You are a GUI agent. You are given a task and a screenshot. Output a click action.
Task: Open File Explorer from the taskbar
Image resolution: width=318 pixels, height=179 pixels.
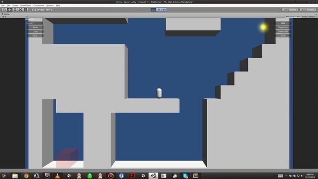[x=15, y=176]
